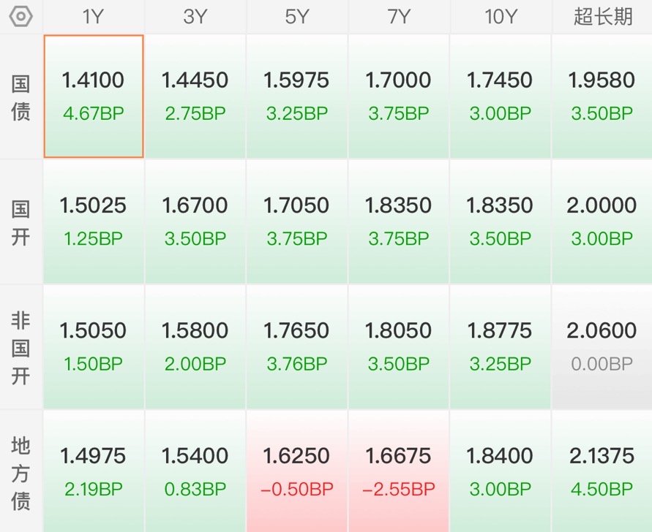
Task: Click the 非国开 row label
Action: point(20,348)
